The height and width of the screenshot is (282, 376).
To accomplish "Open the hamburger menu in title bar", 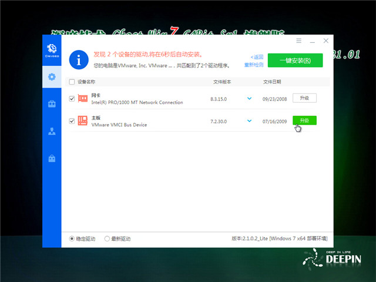I will point(298,41).
